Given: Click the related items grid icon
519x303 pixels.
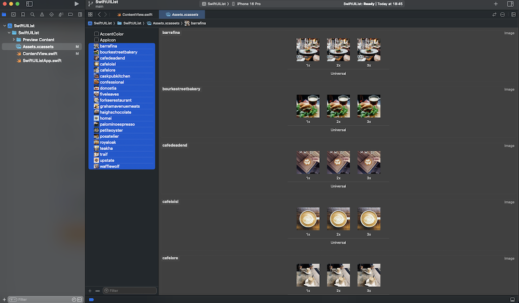Looking at the screenshot, I should pos(90,15).
